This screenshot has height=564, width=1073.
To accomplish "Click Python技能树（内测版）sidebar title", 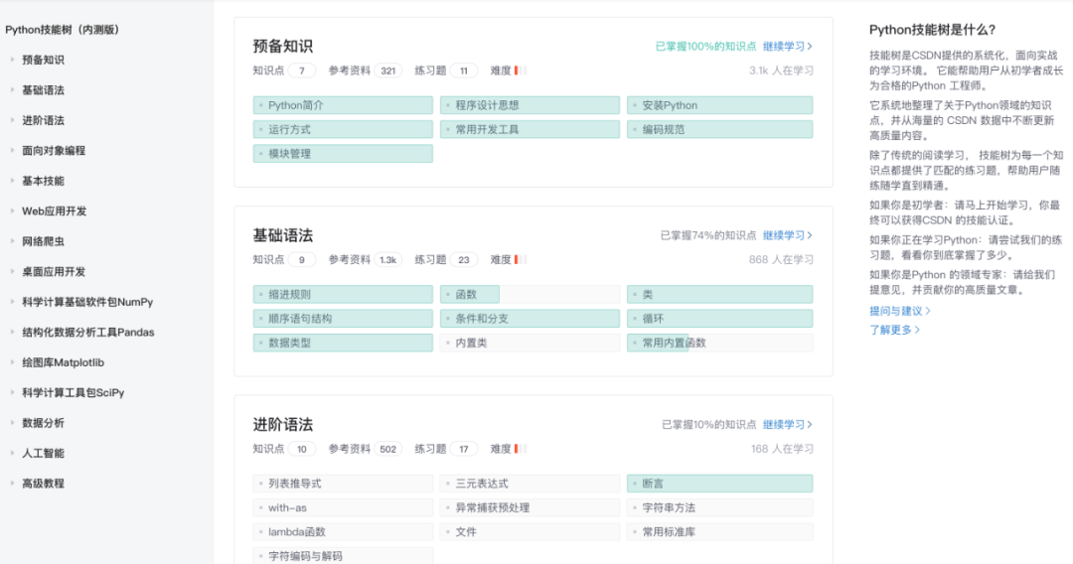I will 63,30.
